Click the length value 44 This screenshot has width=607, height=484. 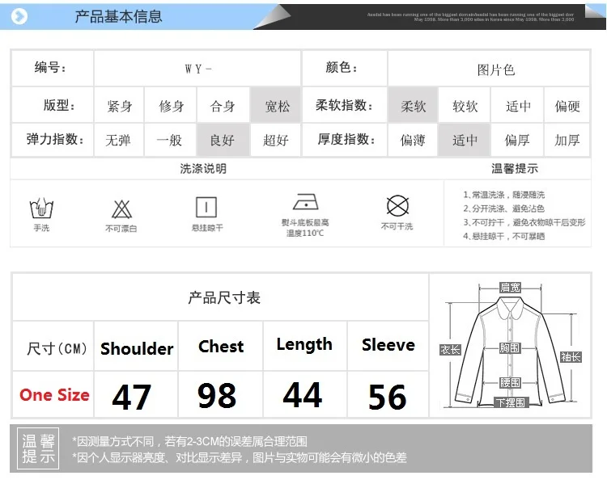[x=303, y=394]
